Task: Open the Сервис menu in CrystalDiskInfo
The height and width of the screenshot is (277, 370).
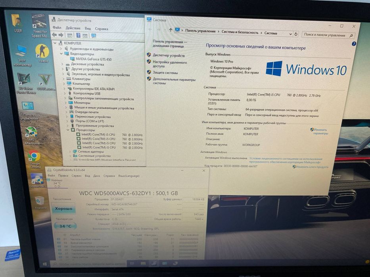Action: (x=77, y=176)
